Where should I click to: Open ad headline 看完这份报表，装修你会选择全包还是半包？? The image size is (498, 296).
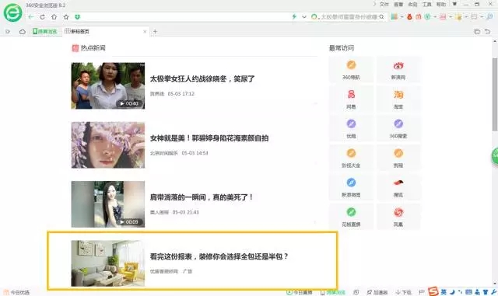pyautogui.click(x=219, y=256)
